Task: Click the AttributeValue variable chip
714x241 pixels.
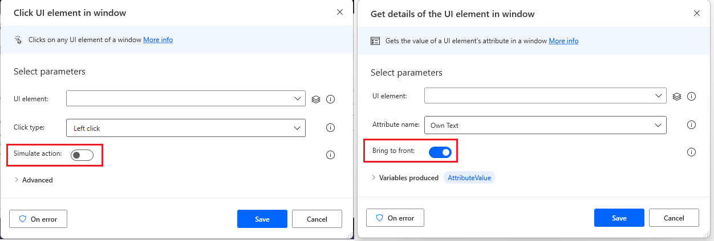Action: [x=469, y=178]
